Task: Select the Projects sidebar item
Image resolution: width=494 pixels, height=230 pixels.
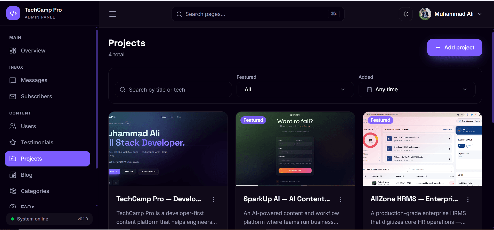Action: pyautogui.click(x=47, y=159)
